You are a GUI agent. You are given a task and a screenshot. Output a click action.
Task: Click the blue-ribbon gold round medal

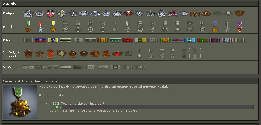tap(215, 27)
